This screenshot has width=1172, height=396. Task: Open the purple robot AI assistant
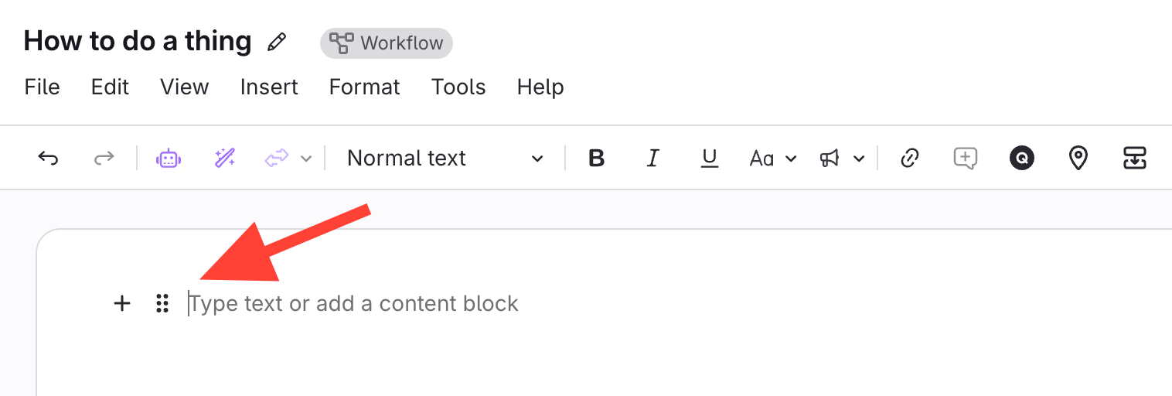point(168,159)
